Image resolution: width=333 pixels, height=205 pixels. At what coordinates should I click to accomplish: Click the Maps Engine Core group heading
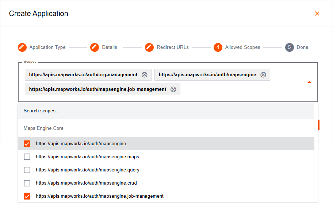click(x=43, y=128)
